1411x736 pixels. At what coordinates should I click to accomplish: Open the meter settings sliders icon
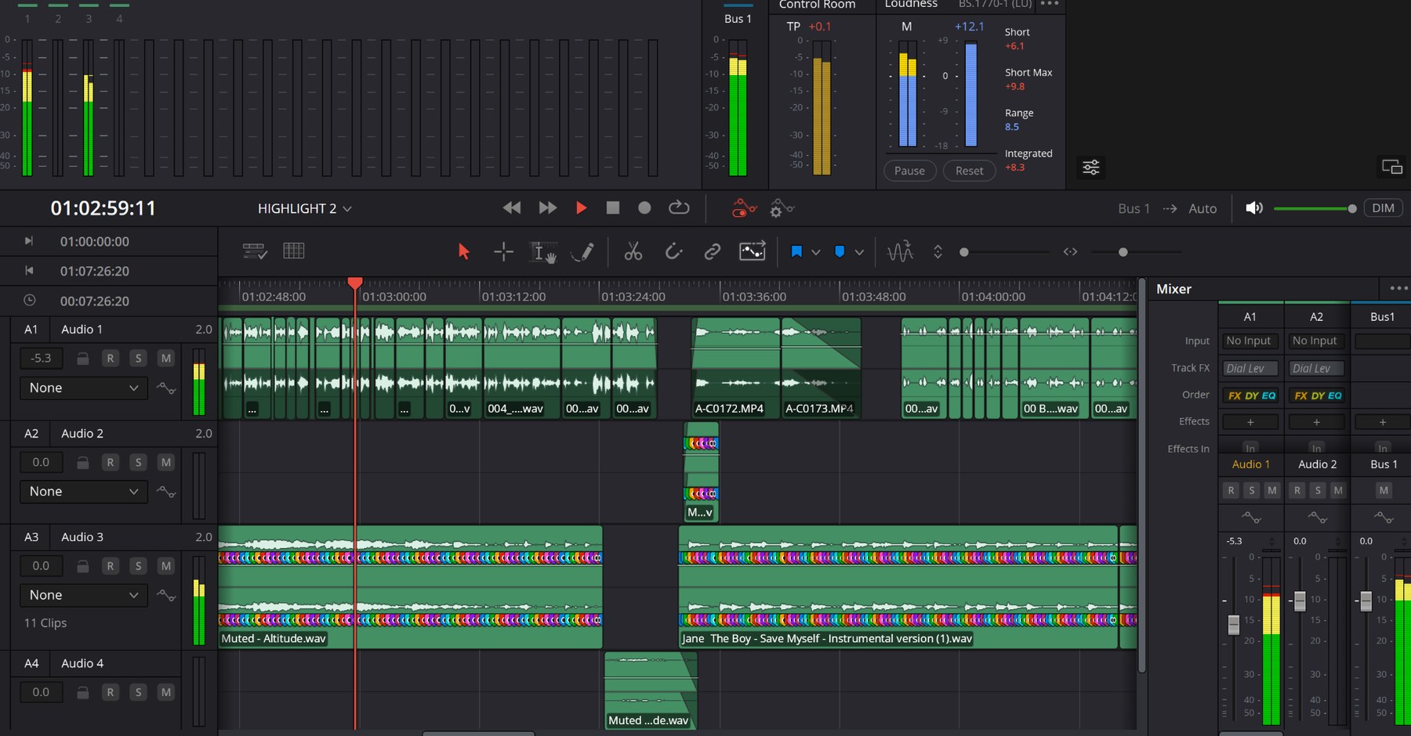(1090, 167)
